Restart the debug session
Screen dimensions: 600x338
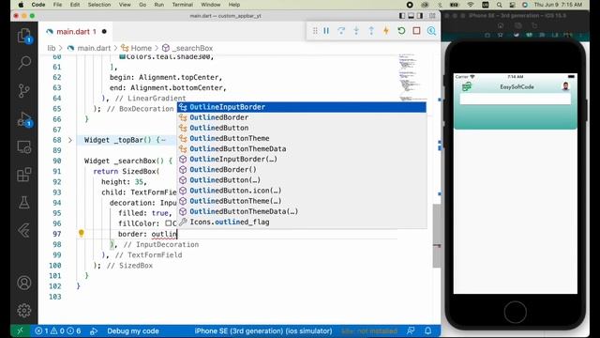(401, 31)
